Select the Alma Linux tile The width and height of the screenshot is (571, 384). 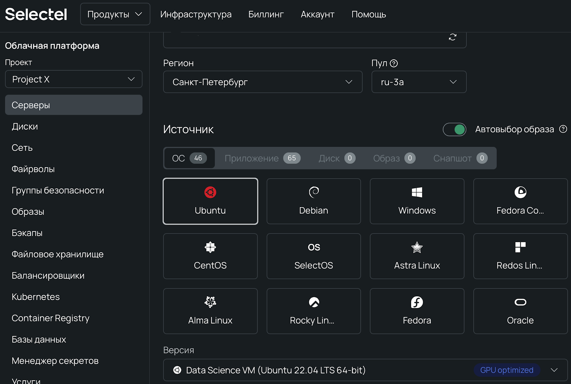pyautogui.click(x=210, y=311)
